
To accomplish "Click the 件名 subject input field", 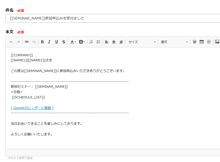I will [113, 18].
